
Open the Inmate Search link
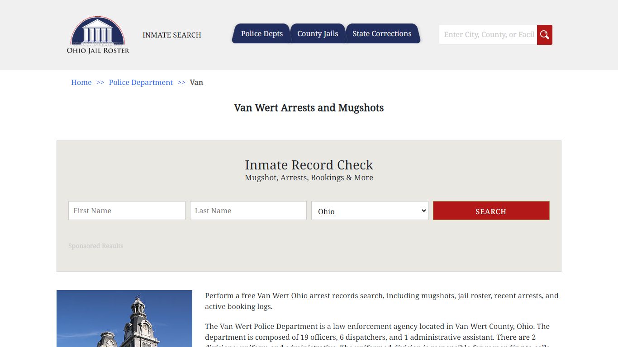click(172, 35)
